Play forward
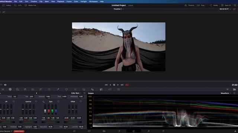The height and width of the screenshot is (133, 238). [118, 85]
